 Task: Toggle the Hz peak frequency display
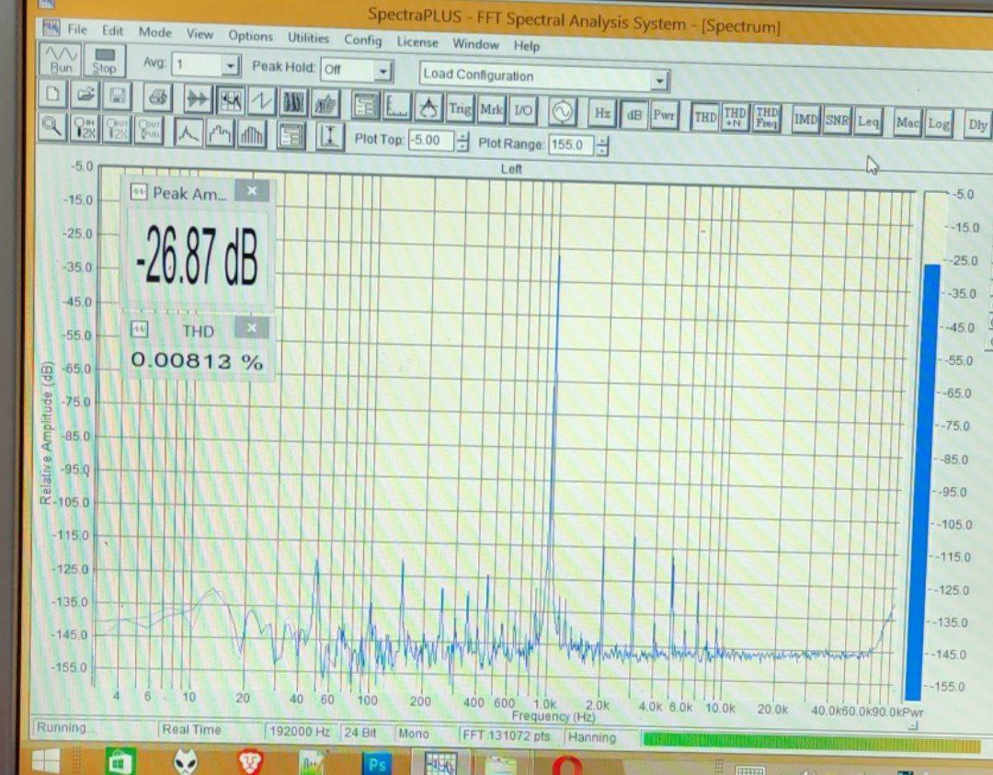(602, 113)
